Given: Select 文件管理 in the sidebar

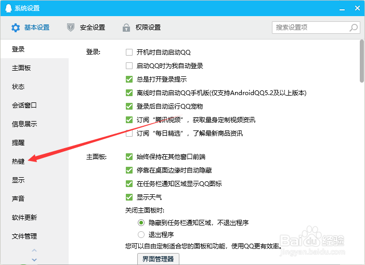Looking at the screenshot, I should pyautogui.click(x=34, y=236).
